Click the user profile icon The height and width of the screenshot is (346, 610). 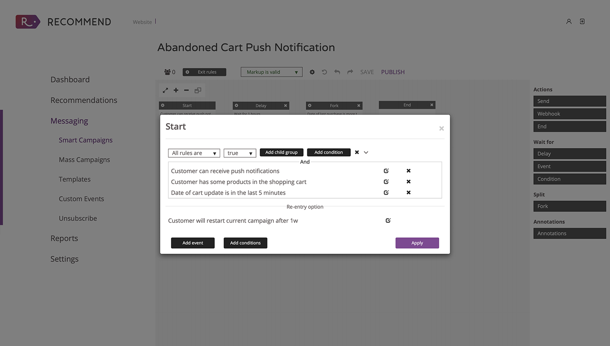coord(569,22)
